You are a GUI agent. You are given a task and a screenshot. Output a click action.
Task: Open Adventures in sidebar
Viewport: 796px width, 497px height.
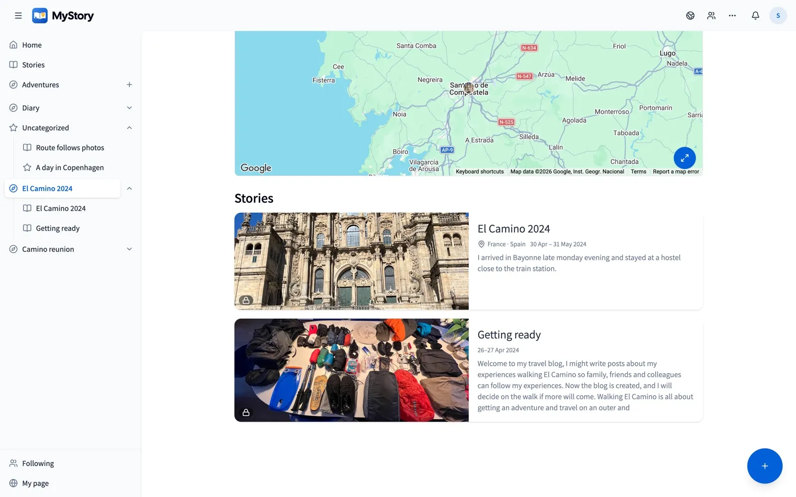[x=40, y=84]
